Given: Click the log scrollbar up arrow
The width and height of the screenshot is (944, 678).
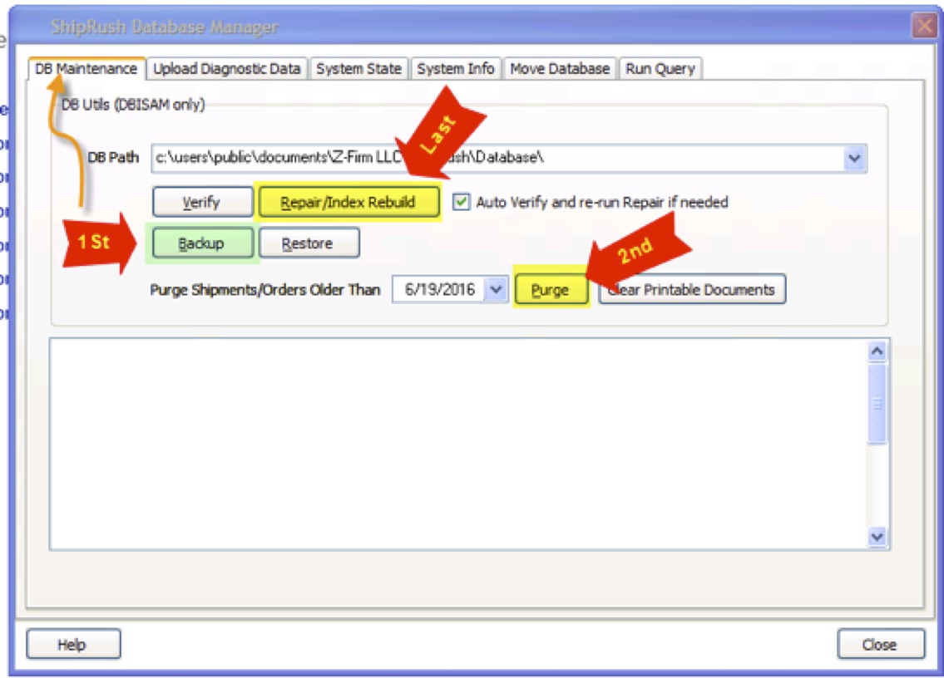Looking at the screenshot, I should 877,351.
